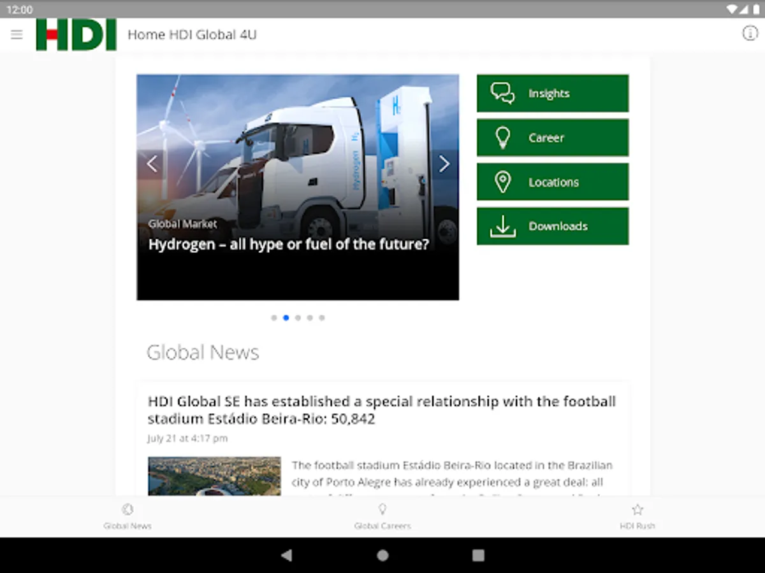Click the 'Global Market' category label
The image size is (765, 573).
(182, 224)
